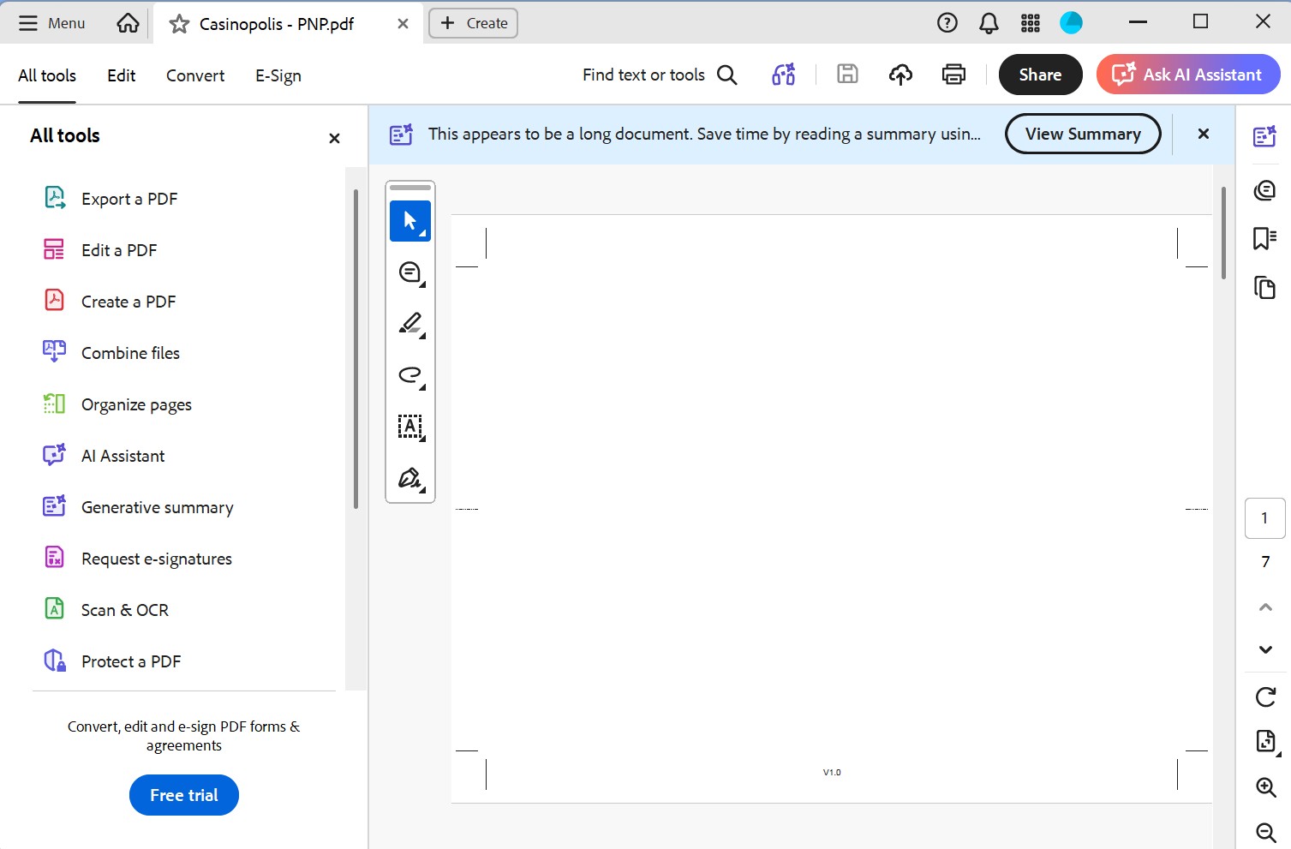Open the E-Sign tab
Image resolution: width=1291 pixels, height=849 pixels.
tap(278, 75)
